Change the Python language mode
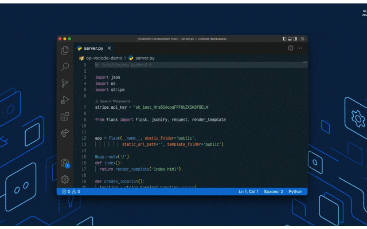 tap(295, 192)
